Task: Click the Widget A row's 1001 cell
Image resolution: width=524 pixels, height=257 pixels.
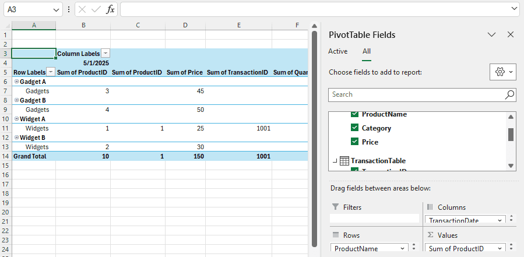Action: point(238,128)
